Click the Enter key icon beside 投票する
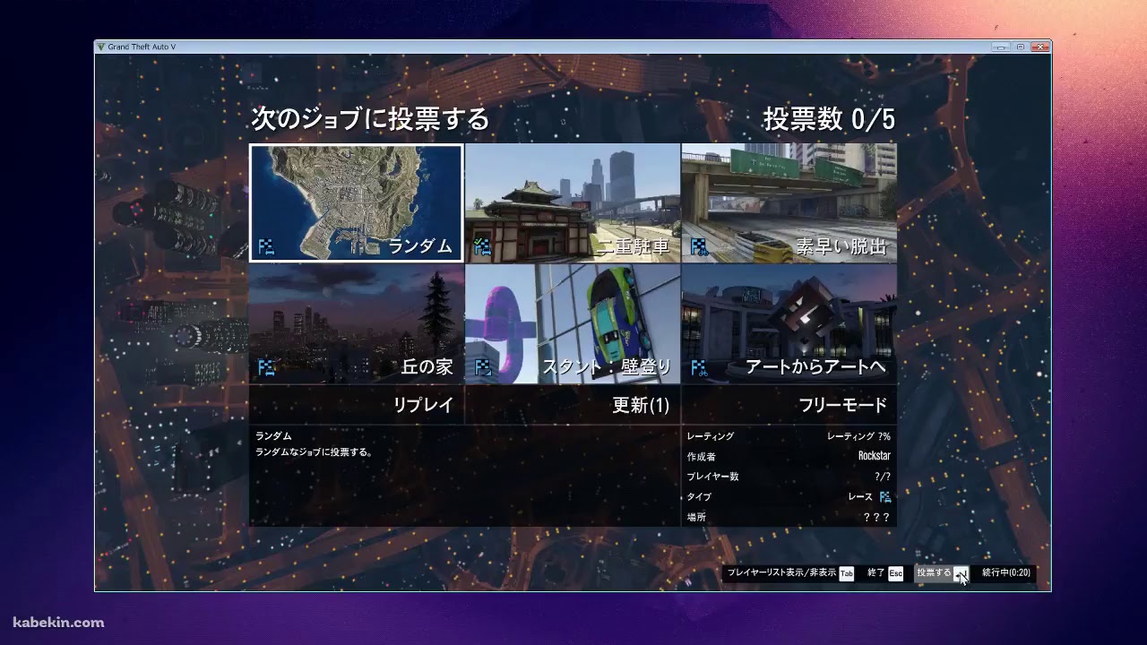This screenshot has height=645, width=1147. [961, 573]
